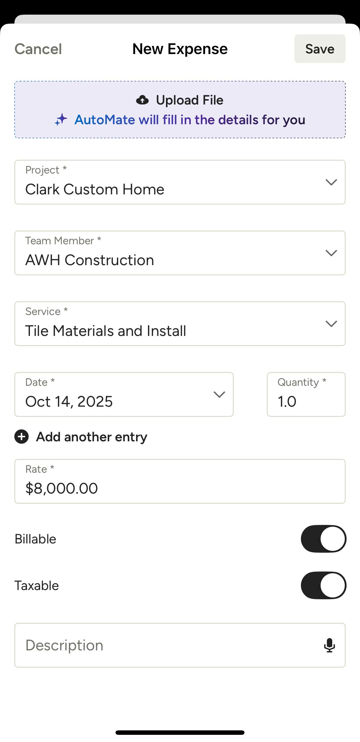
Task: Tap the AutoMate sparkle icon
Action: (x=61, y=120)
